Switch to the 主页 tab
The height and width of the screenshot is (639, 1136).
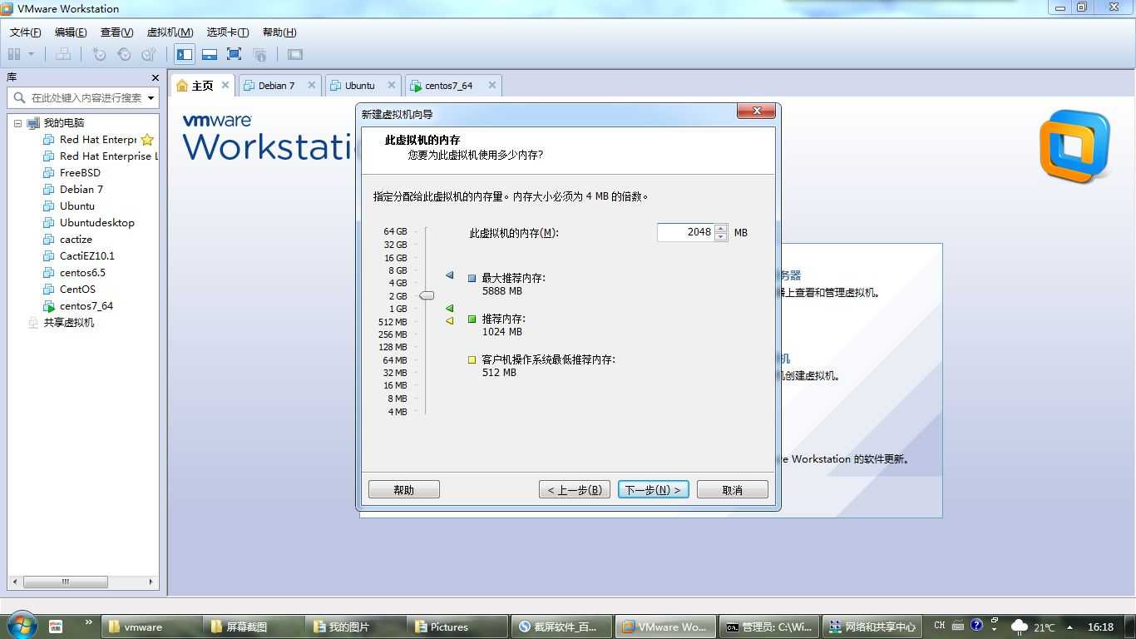tap(202, 86)
